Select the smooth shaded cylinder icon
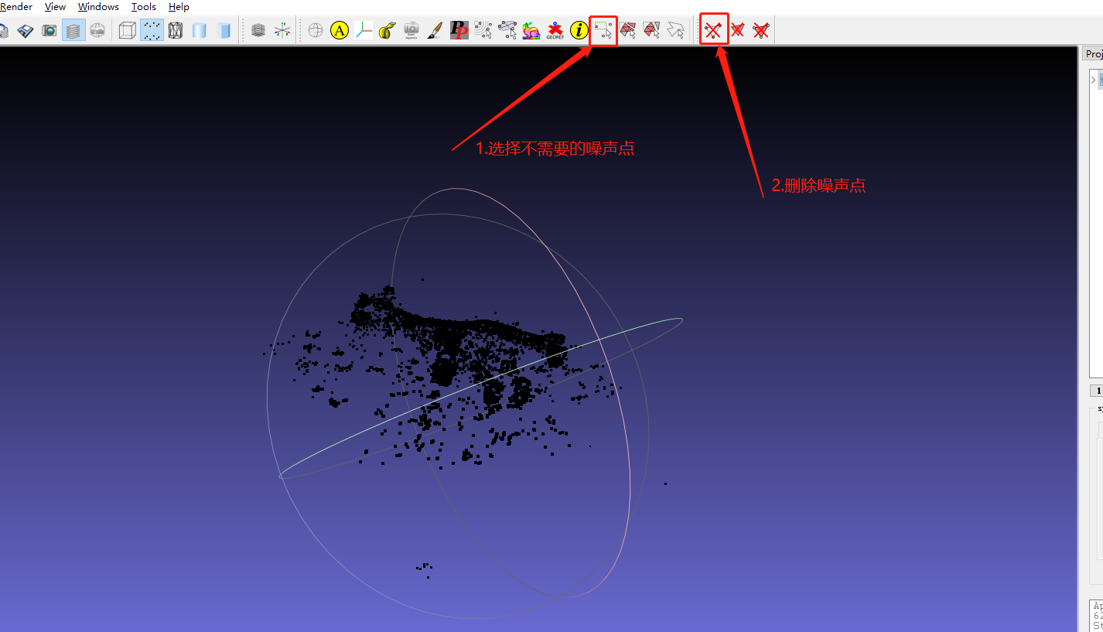The image size is (1103, 632). click(200, 30)
